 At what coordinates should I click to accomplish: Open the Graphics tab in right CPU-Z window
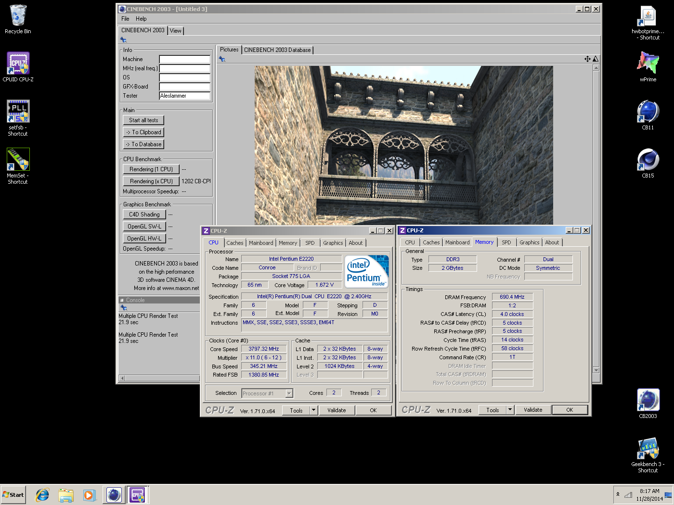click(x=530, y=242)
